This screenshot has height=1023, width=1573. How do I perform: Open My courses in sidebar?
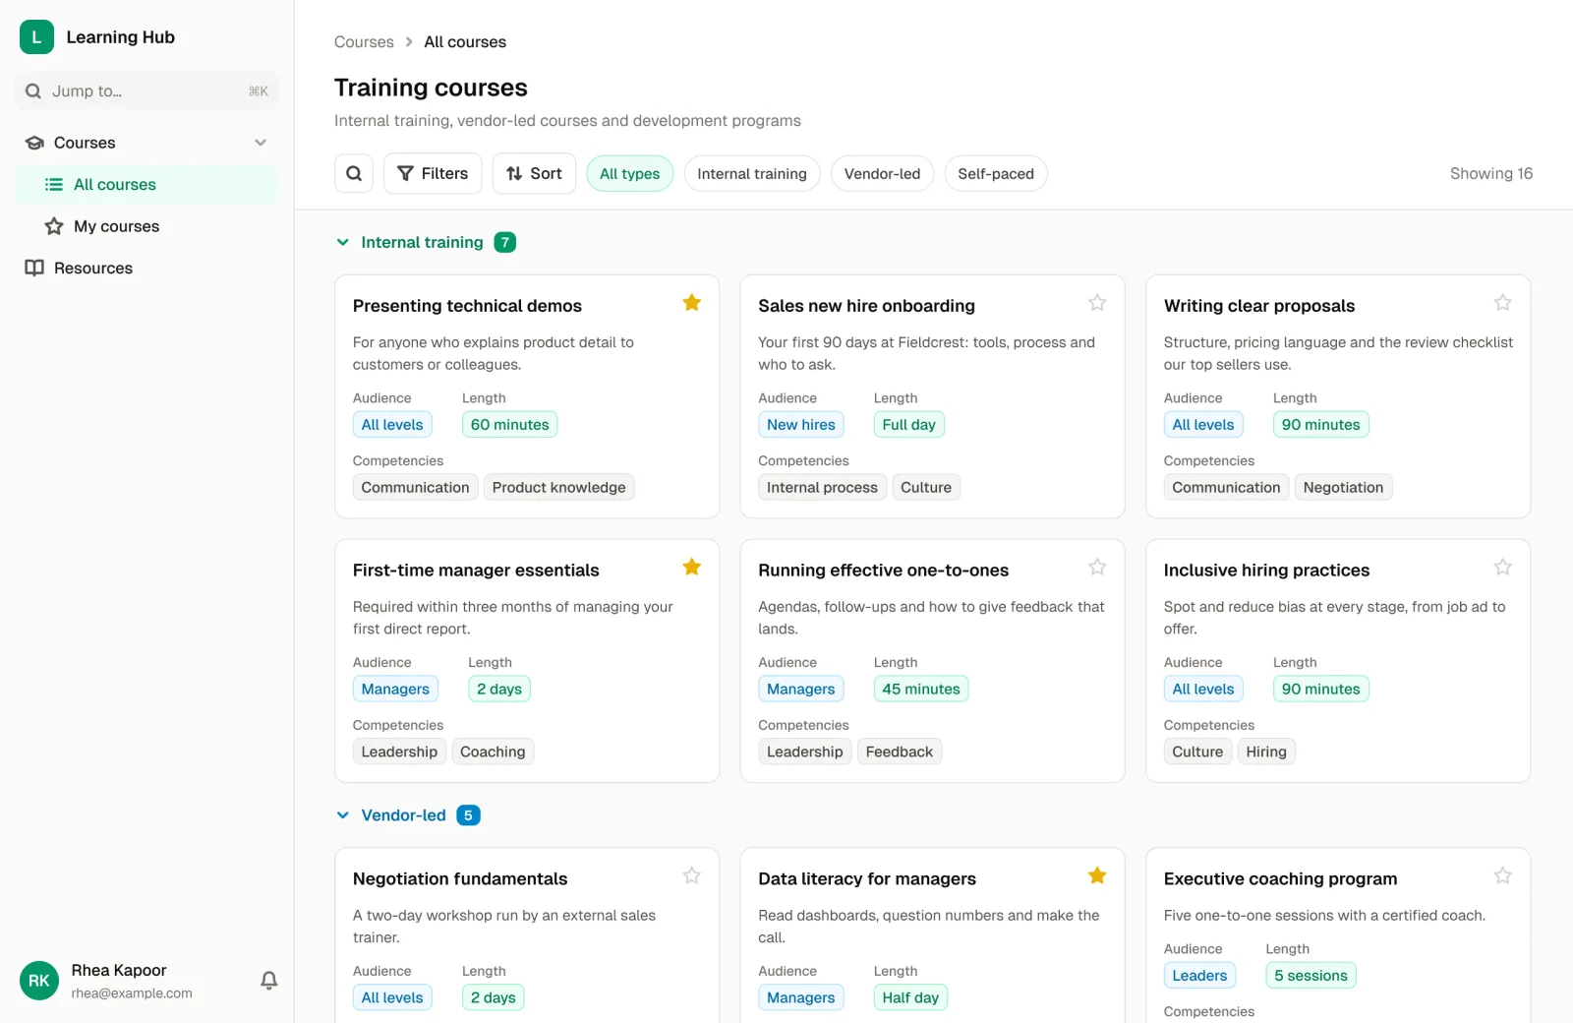146,226
